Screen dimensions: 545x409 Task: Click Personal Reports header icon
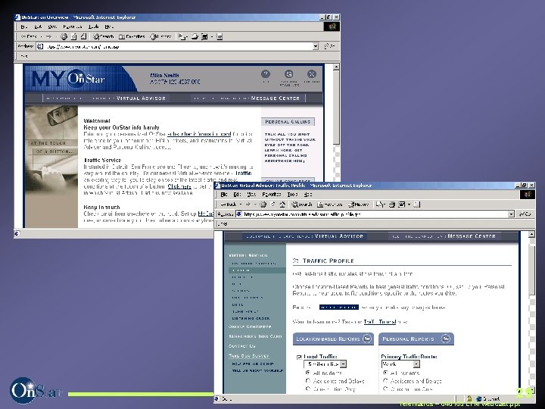(x=446, y=339)
